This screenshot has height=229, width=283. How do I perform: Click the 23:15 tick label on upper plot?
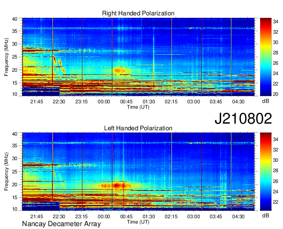point(82,102)
